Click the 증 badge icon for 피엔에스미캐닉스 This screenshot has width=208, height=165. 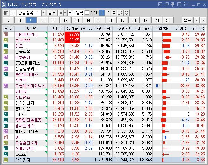point(6,86)
